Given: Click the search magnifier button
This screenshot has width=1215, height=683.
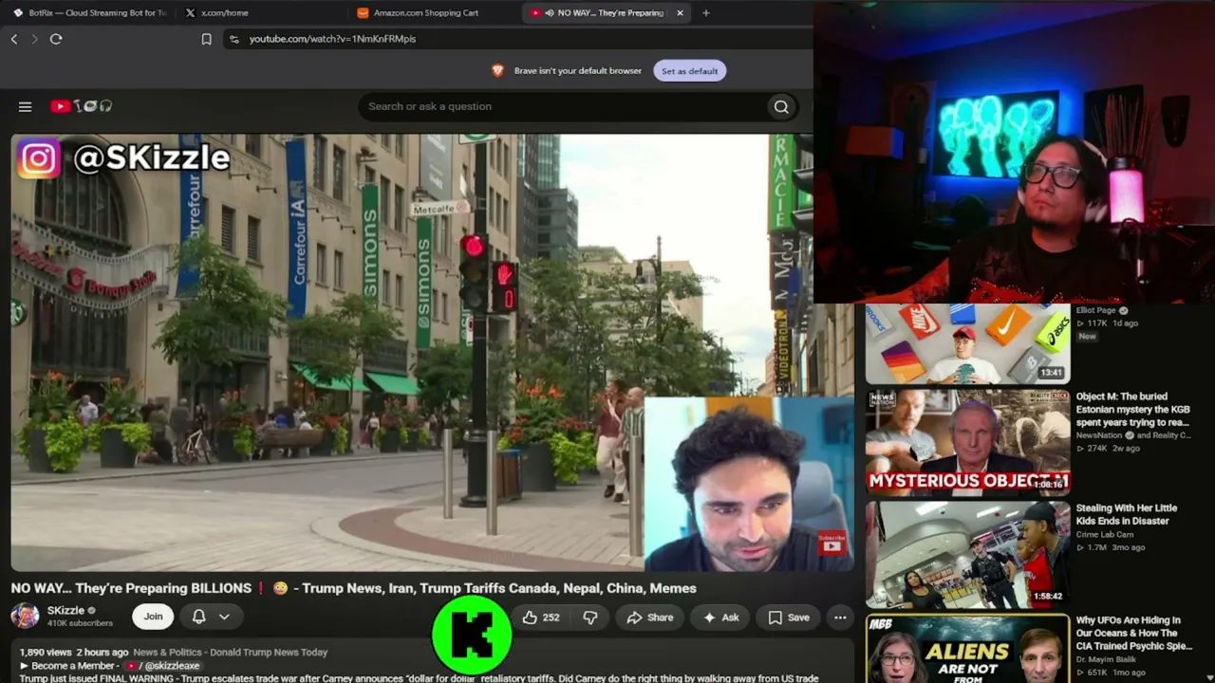Looking at the screenshot, I should pyautogui.click(x=781, y=106).
